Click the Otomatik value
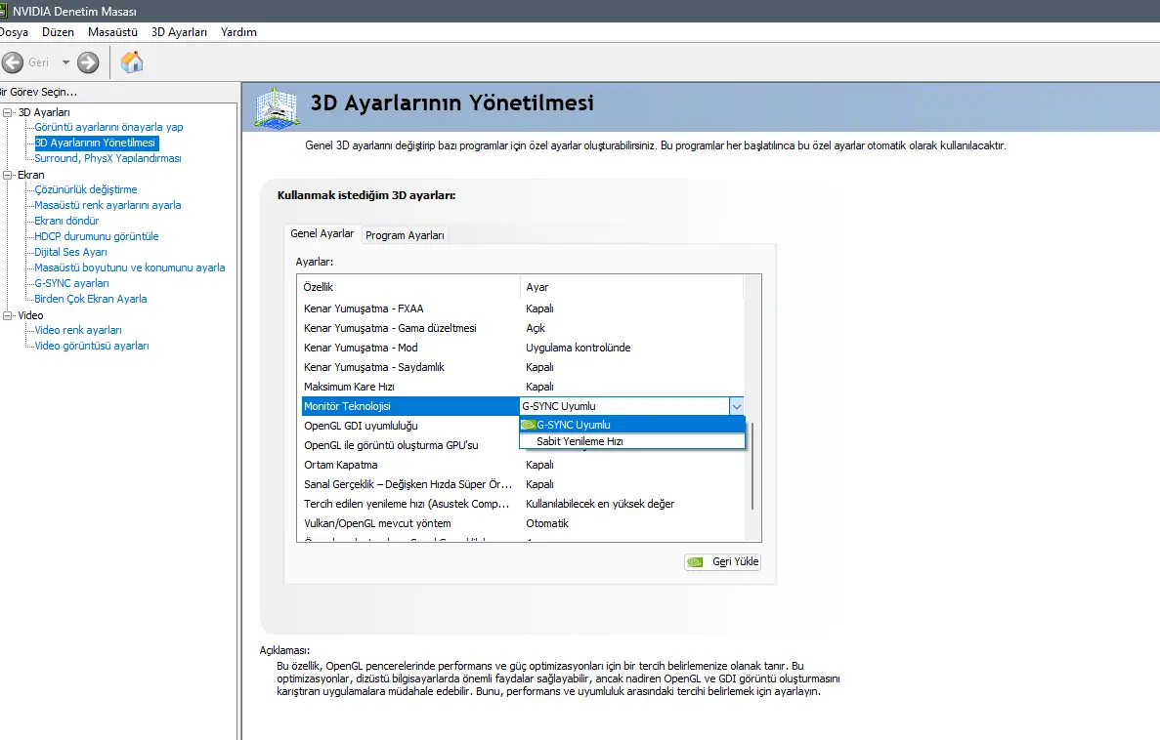This screenshot has width=1160, height=740. click(x=547, y=523)
